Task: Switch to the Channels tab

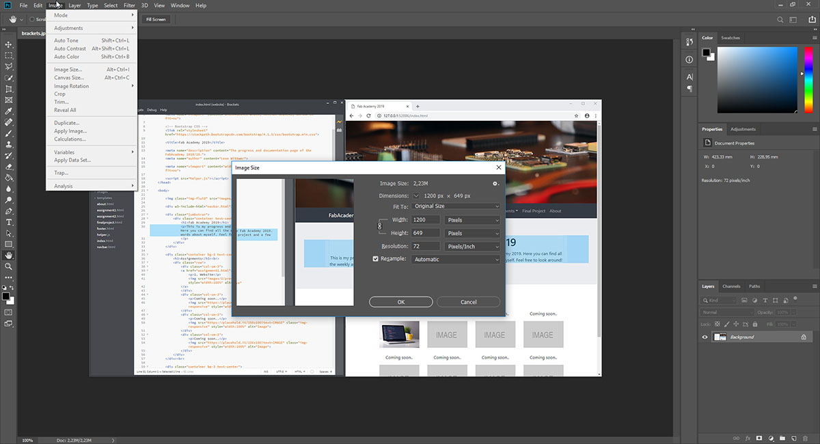Action: 731,286
